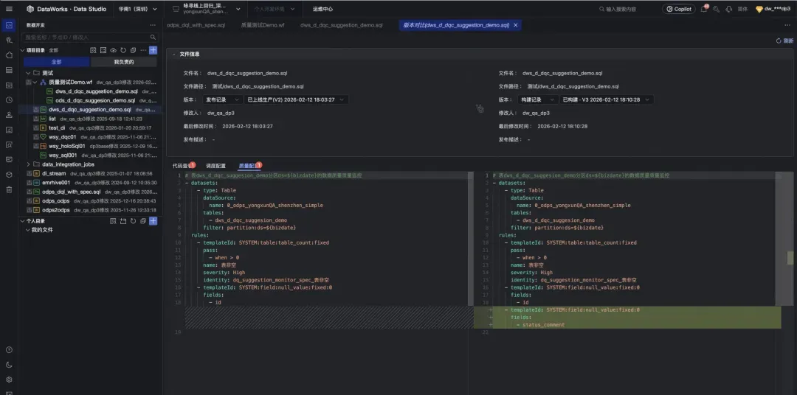Click the add plus button in 个人目录 header
The image size is (797, 395).
coord(153,221)
